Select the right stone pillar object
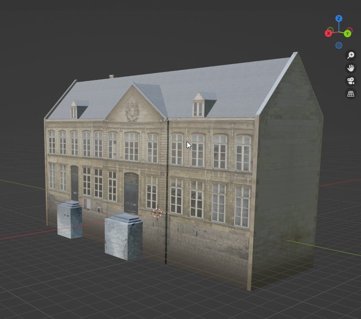 pos(123,236)
